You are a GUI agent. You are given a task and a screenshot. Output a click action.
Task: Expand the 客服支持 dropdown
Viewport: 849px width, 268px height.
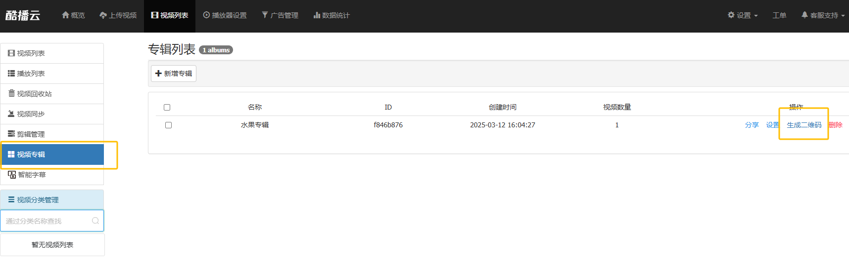tap(823, 15)
